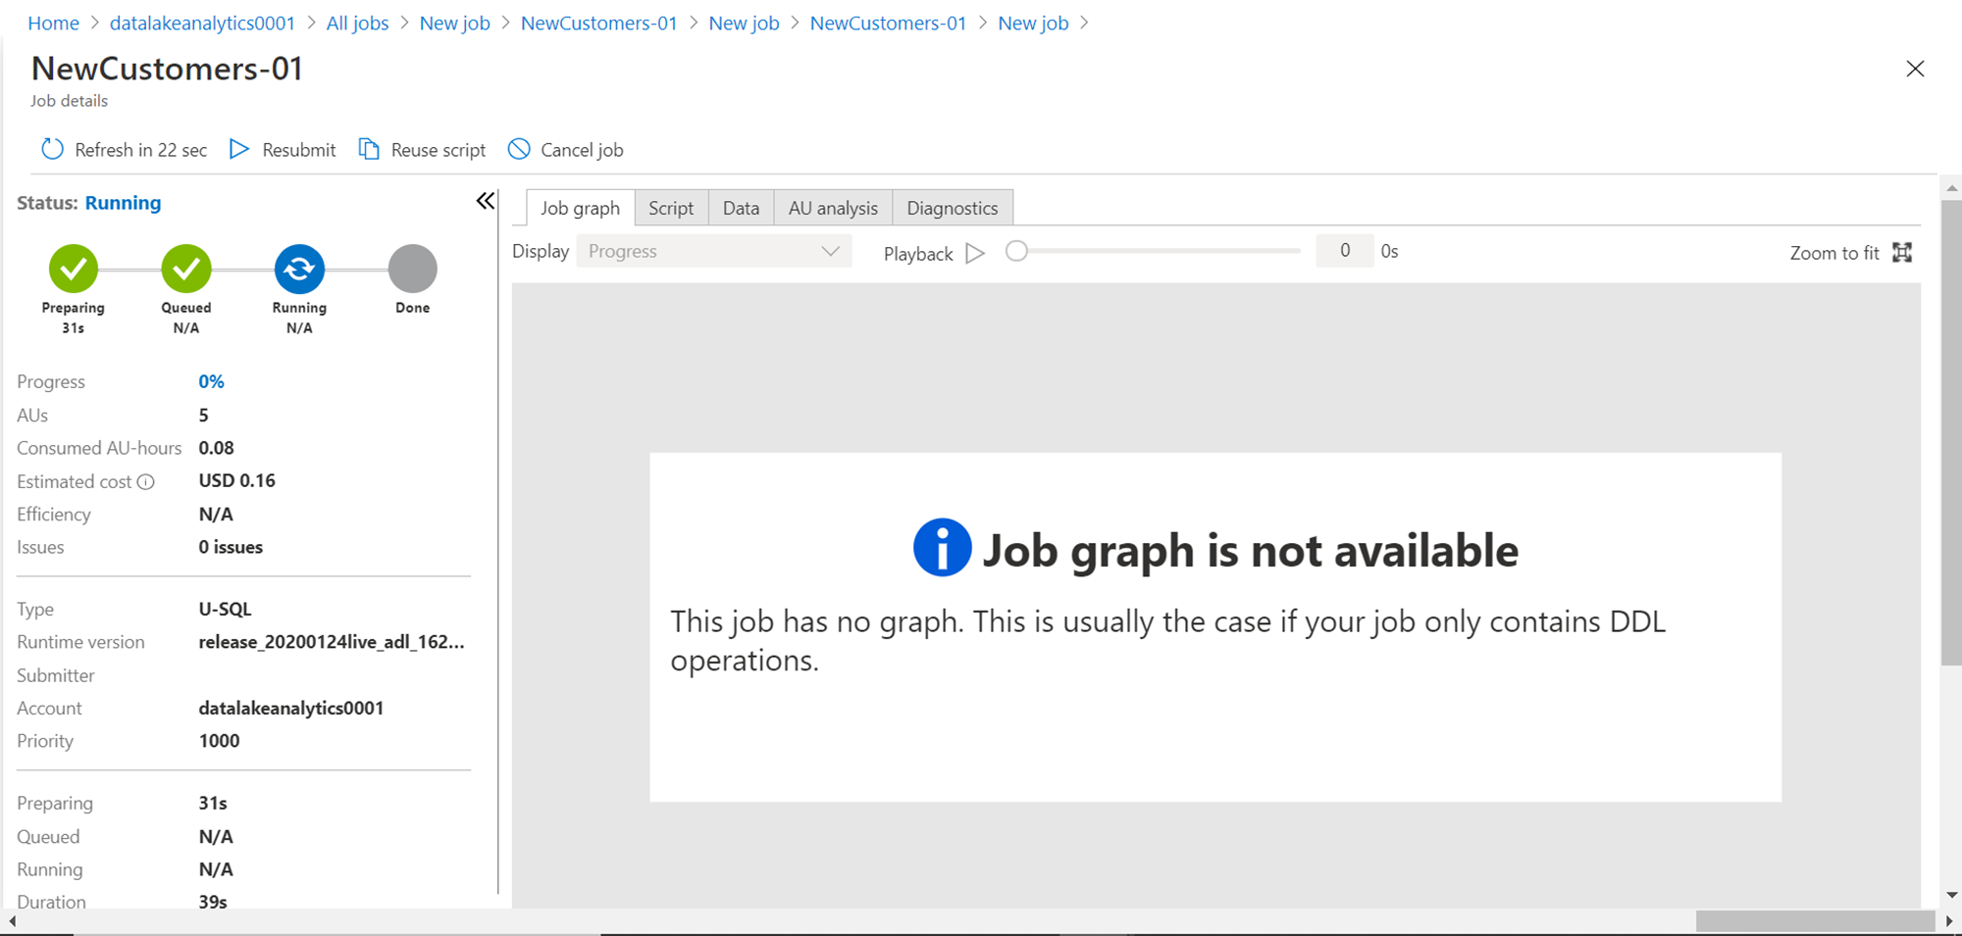This screenshot has height=936, width=1962.
Task: Click the Estimated cost info icon
Action: pyautogui.click(x=146, y=481)
